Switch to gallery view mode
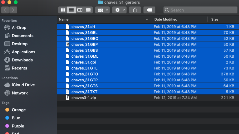This screenshot has width=239, height=134. [88, 10]
